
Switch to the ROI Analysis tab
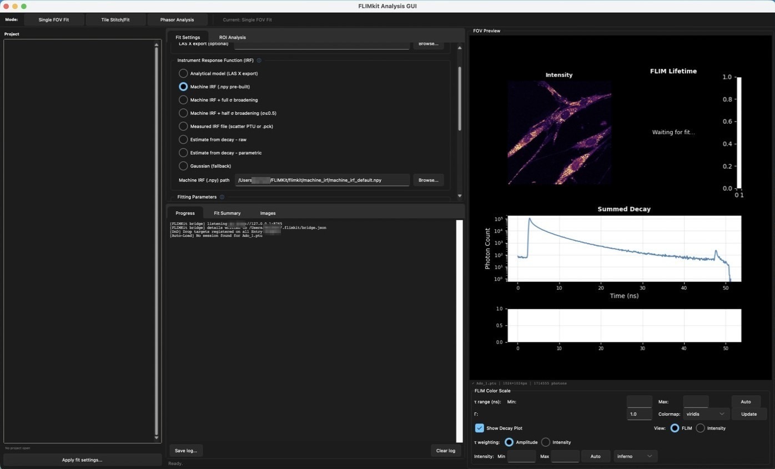(232, 37)
